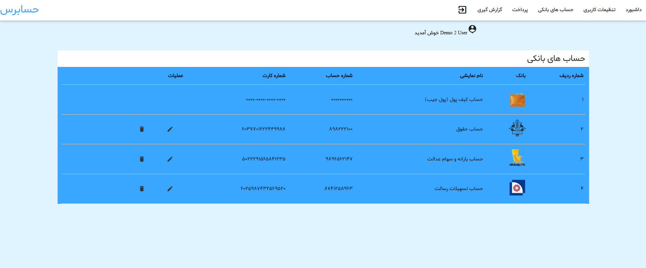
Task: Click the Pasargad bank logo
Action: (517, 158)
